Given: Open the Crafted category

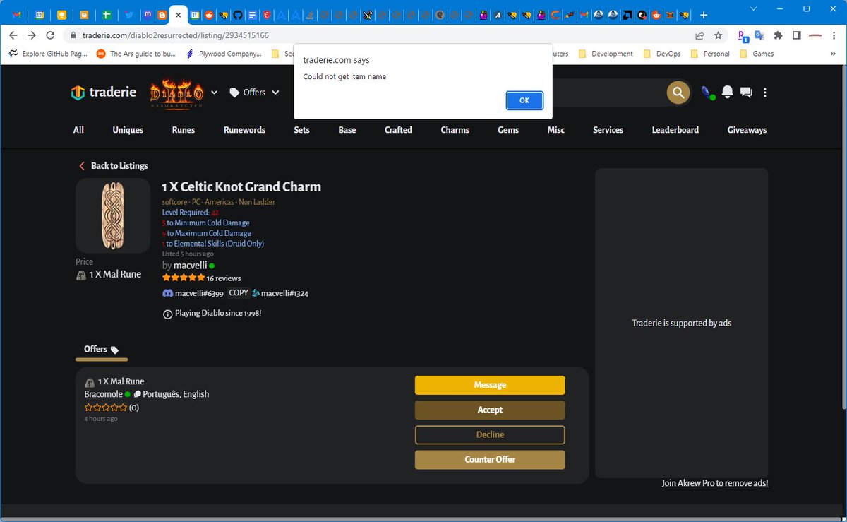Looking at the screenshot, I should pos(398,130).
